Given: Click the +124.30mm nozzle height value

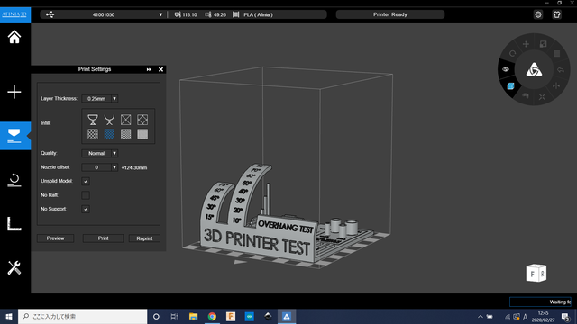Looking at the screenshot, I should 134,167.
